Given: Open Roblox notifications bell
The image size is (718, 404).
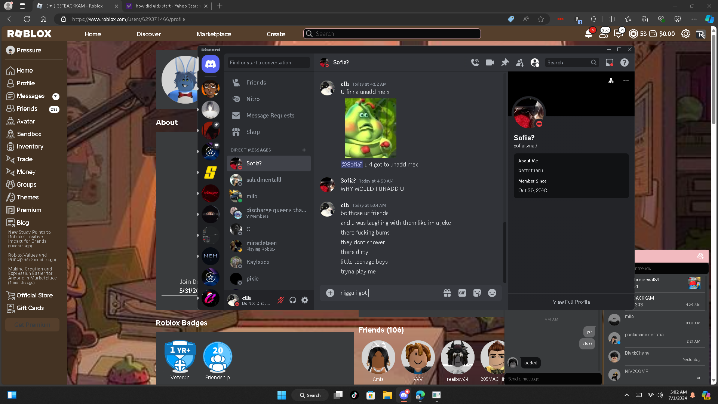Looking at the screenshot, I should (589, 34).
